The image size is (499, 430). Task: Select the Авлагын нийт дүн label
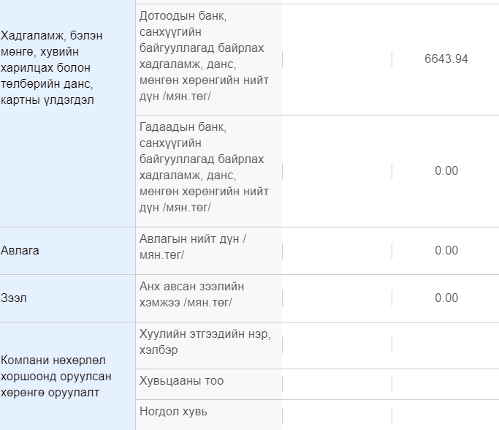pyautogui.click(x=193, y=247)
